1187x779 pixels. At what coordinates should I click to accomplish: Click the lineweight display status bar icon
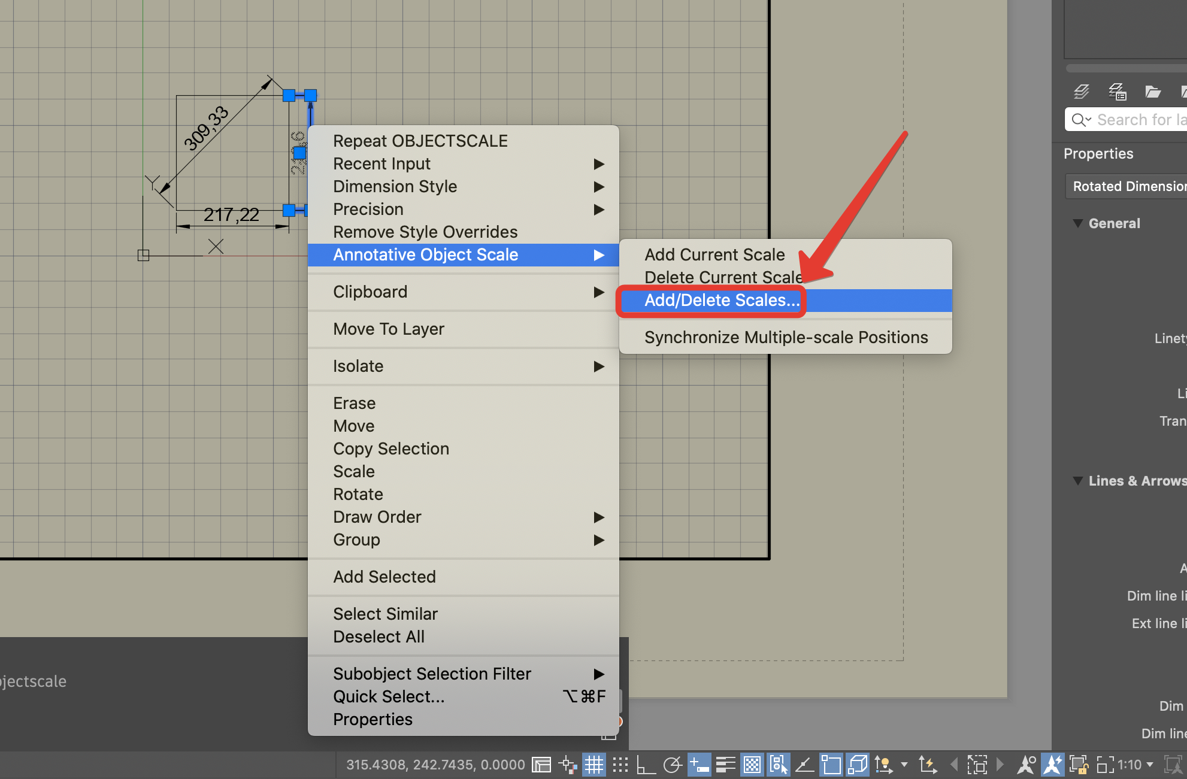(x=725, y=765)
